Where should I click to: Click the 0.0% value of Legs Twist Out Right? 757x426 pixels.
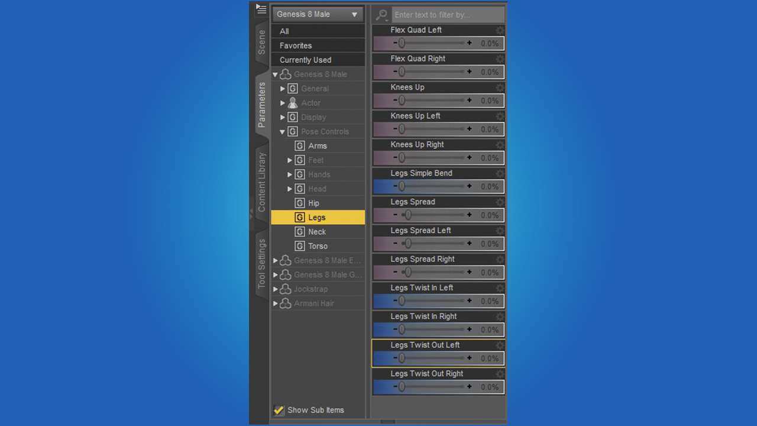(x=490, y=388)
